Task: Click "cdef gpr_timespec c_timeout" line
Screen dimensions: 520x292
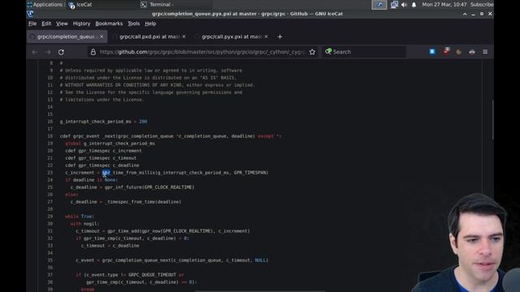Action: tap(101, 158)
